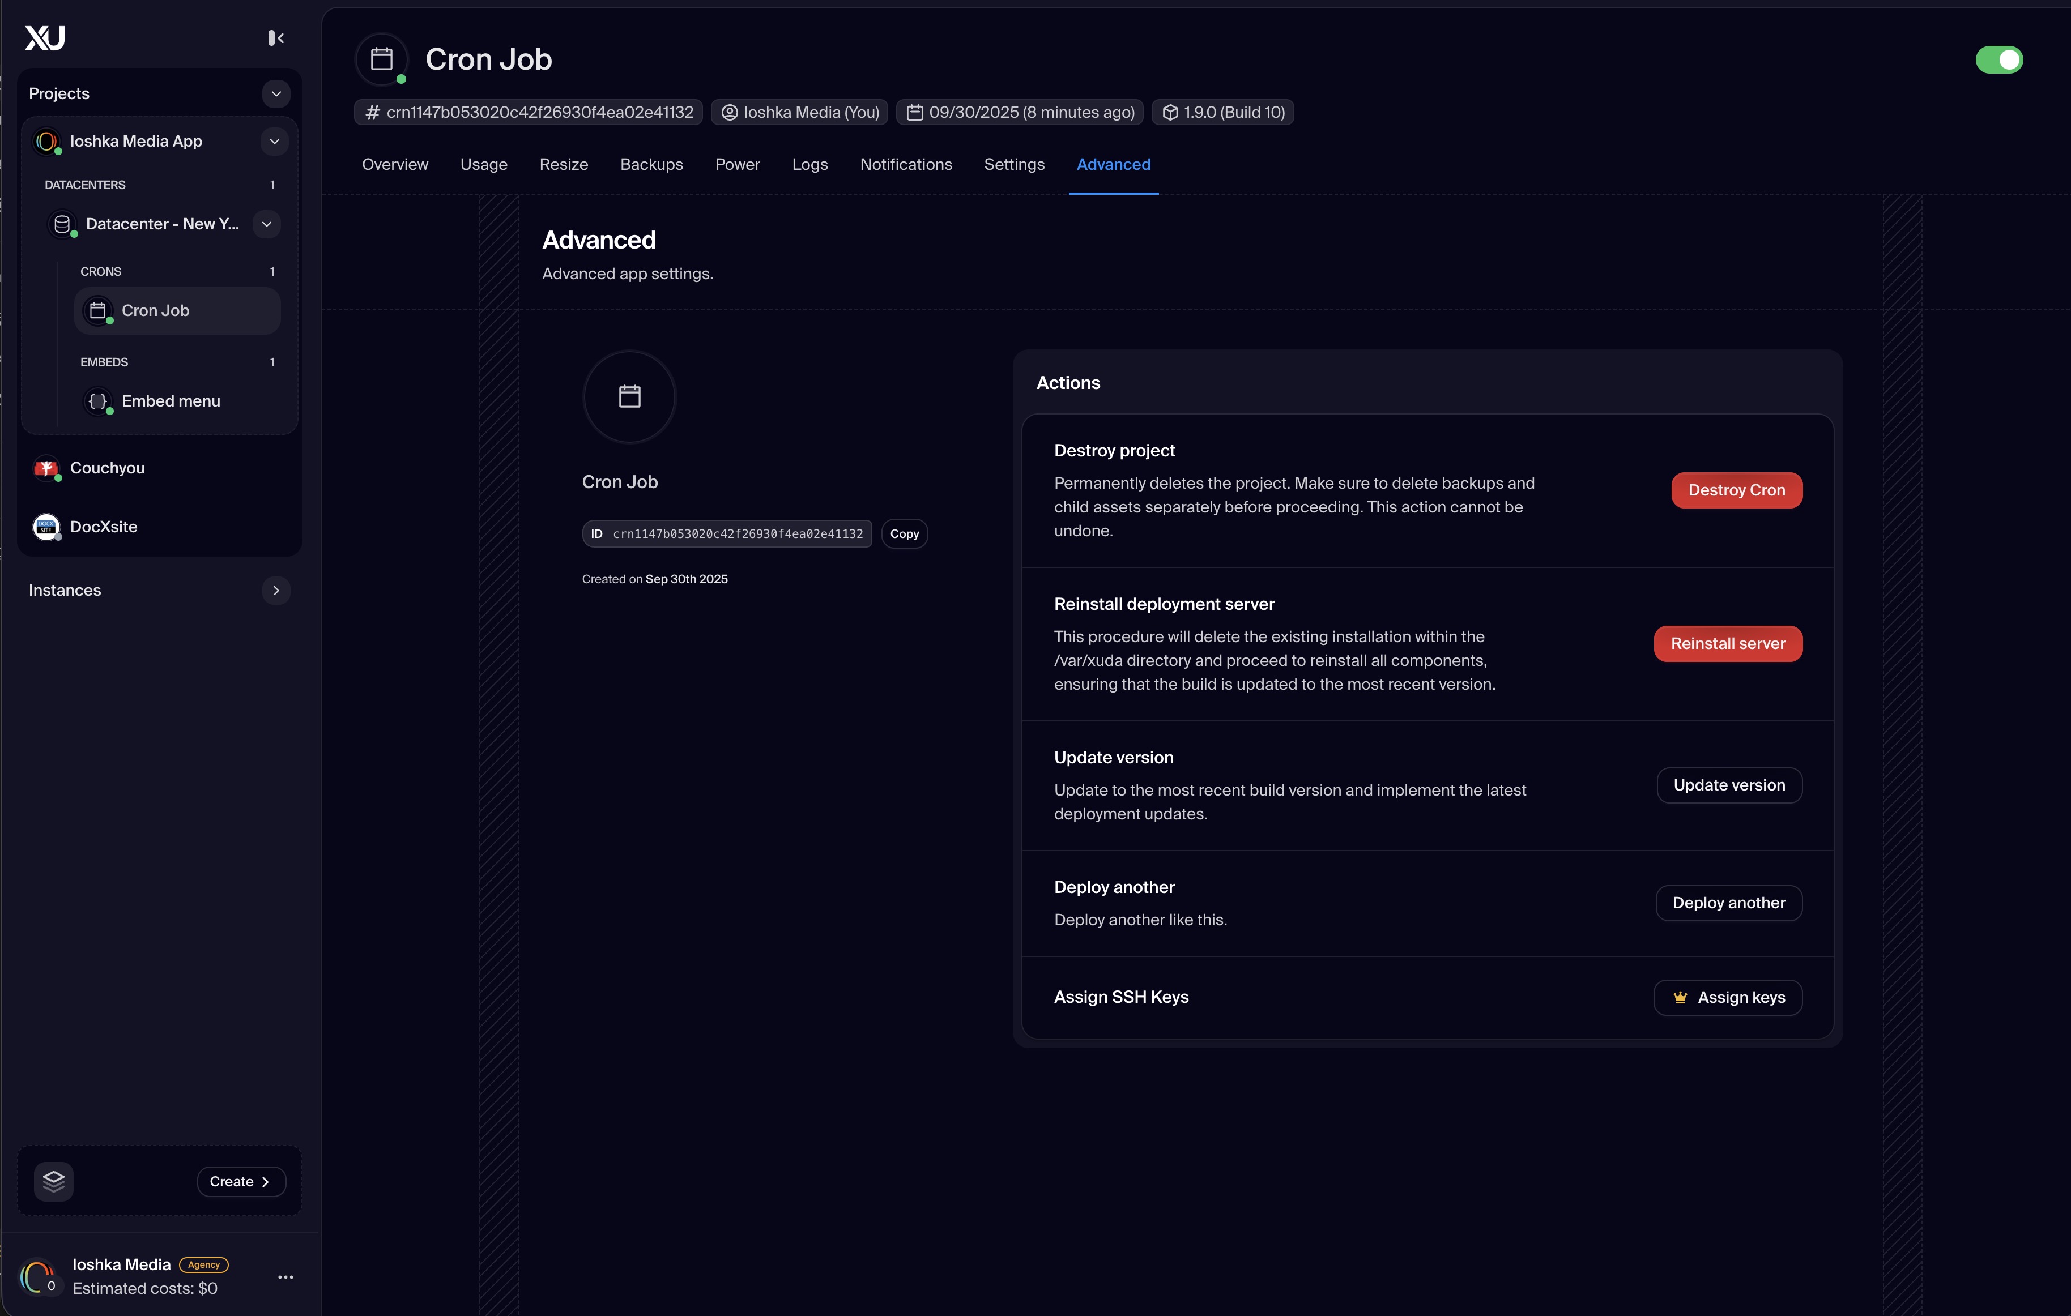Viewport: 2071px width, 1316px height.
Task: Click the Couchyou project icon
Action: tap(46, 468)
